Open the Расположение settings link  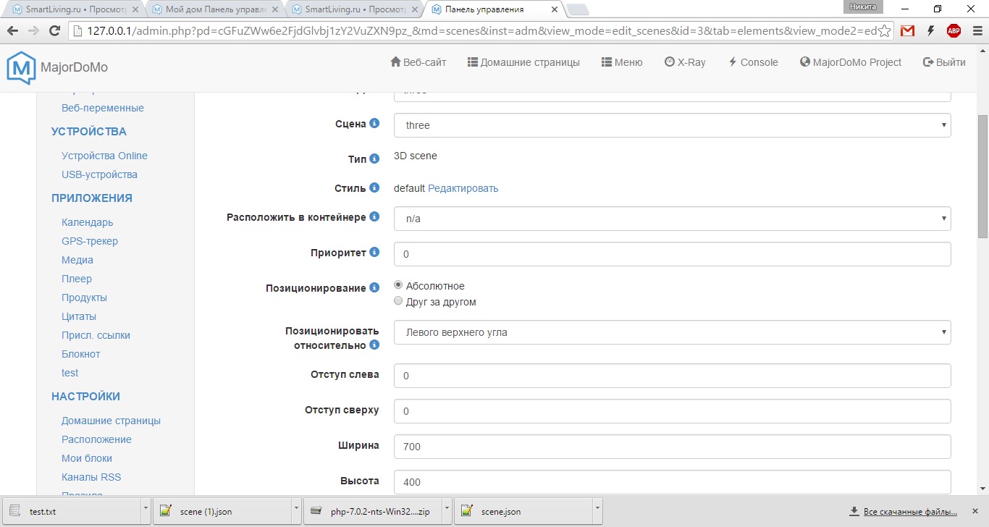tap(96, 439)
